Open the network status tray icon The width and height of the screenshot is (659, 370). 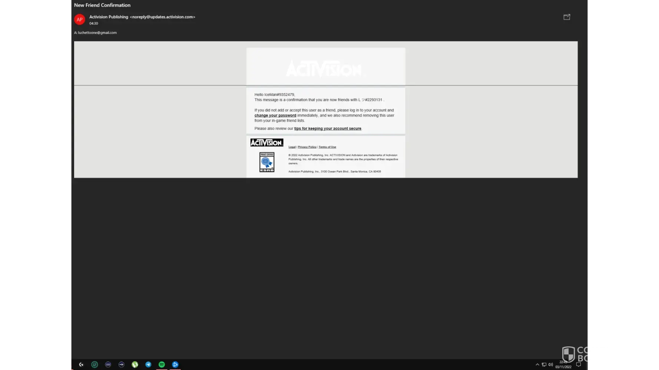[x=544, y=364]
